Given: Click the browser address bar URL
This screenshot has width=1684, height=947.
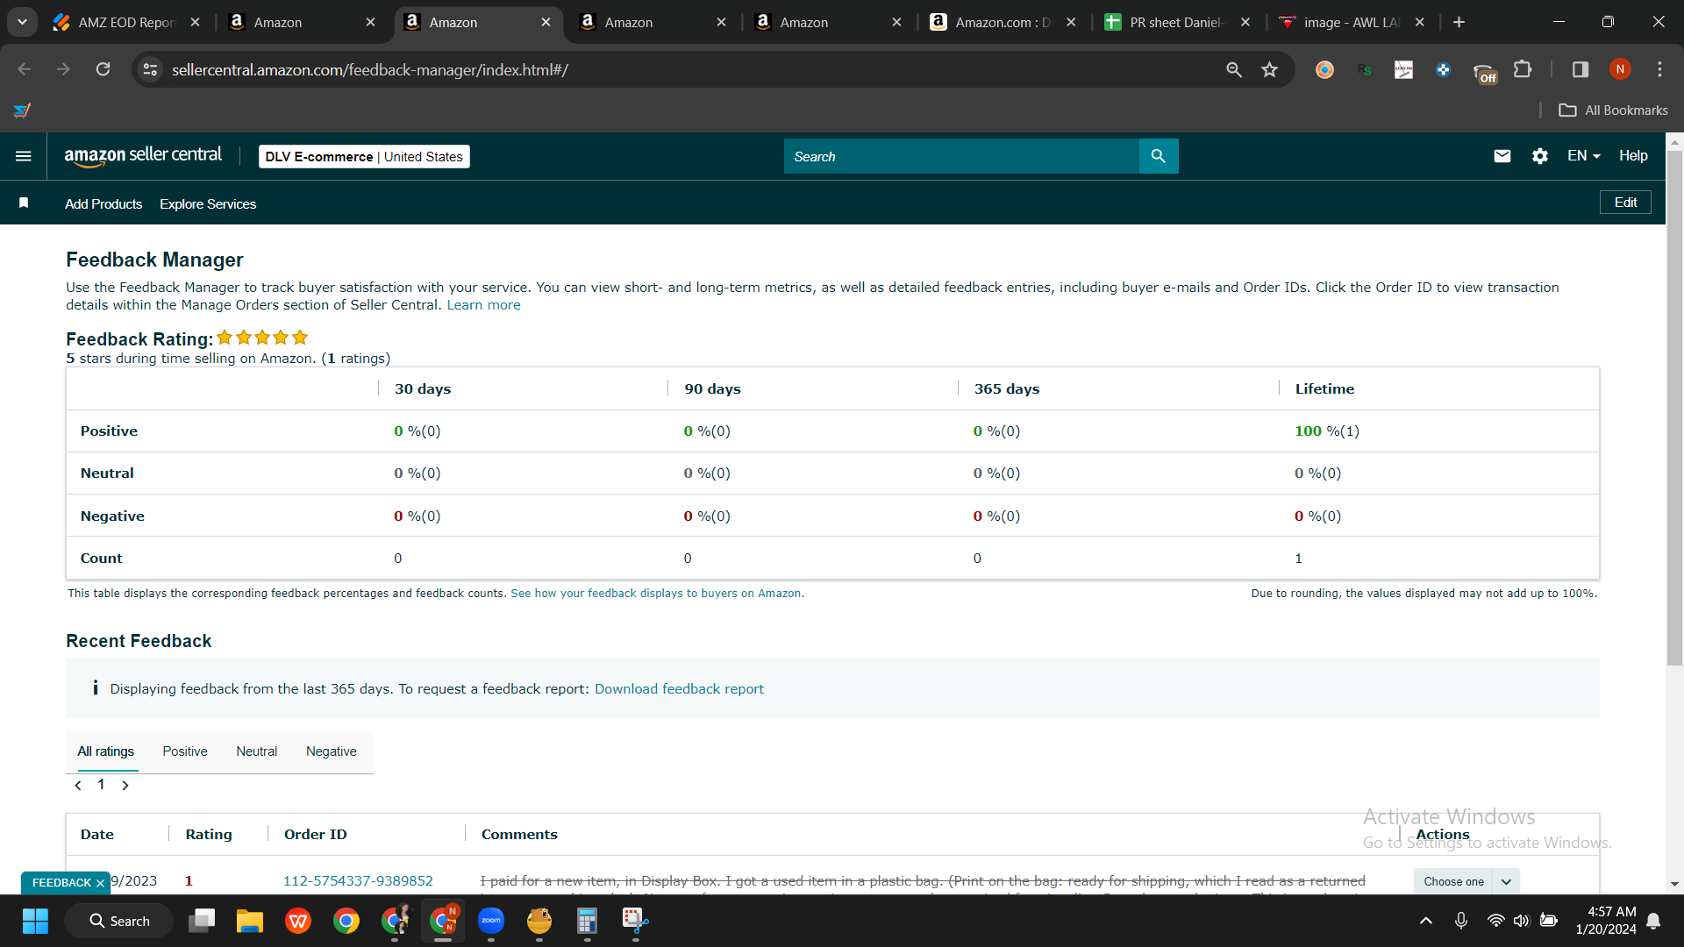Looking at the screenshot, I should pos(369,69).
